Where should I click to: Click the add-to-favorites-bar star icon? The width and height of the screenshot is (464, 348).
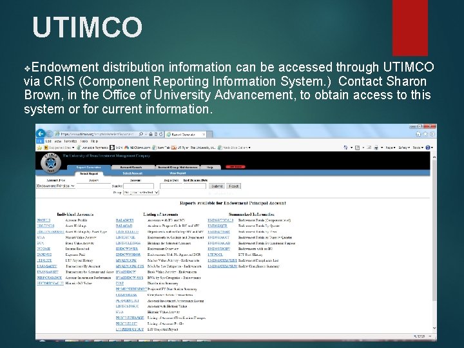(x=39, y=148)
